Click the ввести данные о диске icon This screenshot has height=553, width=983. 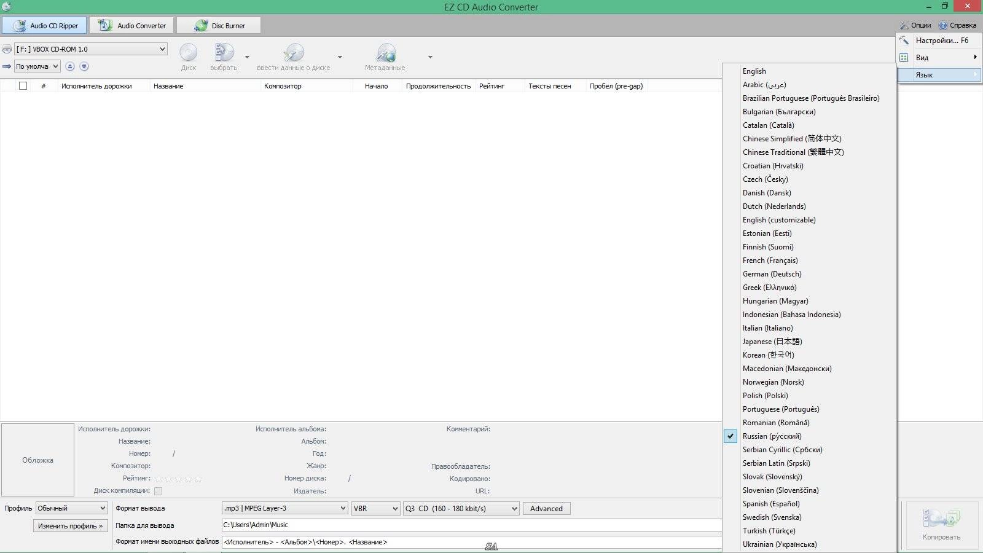[294, 57]
